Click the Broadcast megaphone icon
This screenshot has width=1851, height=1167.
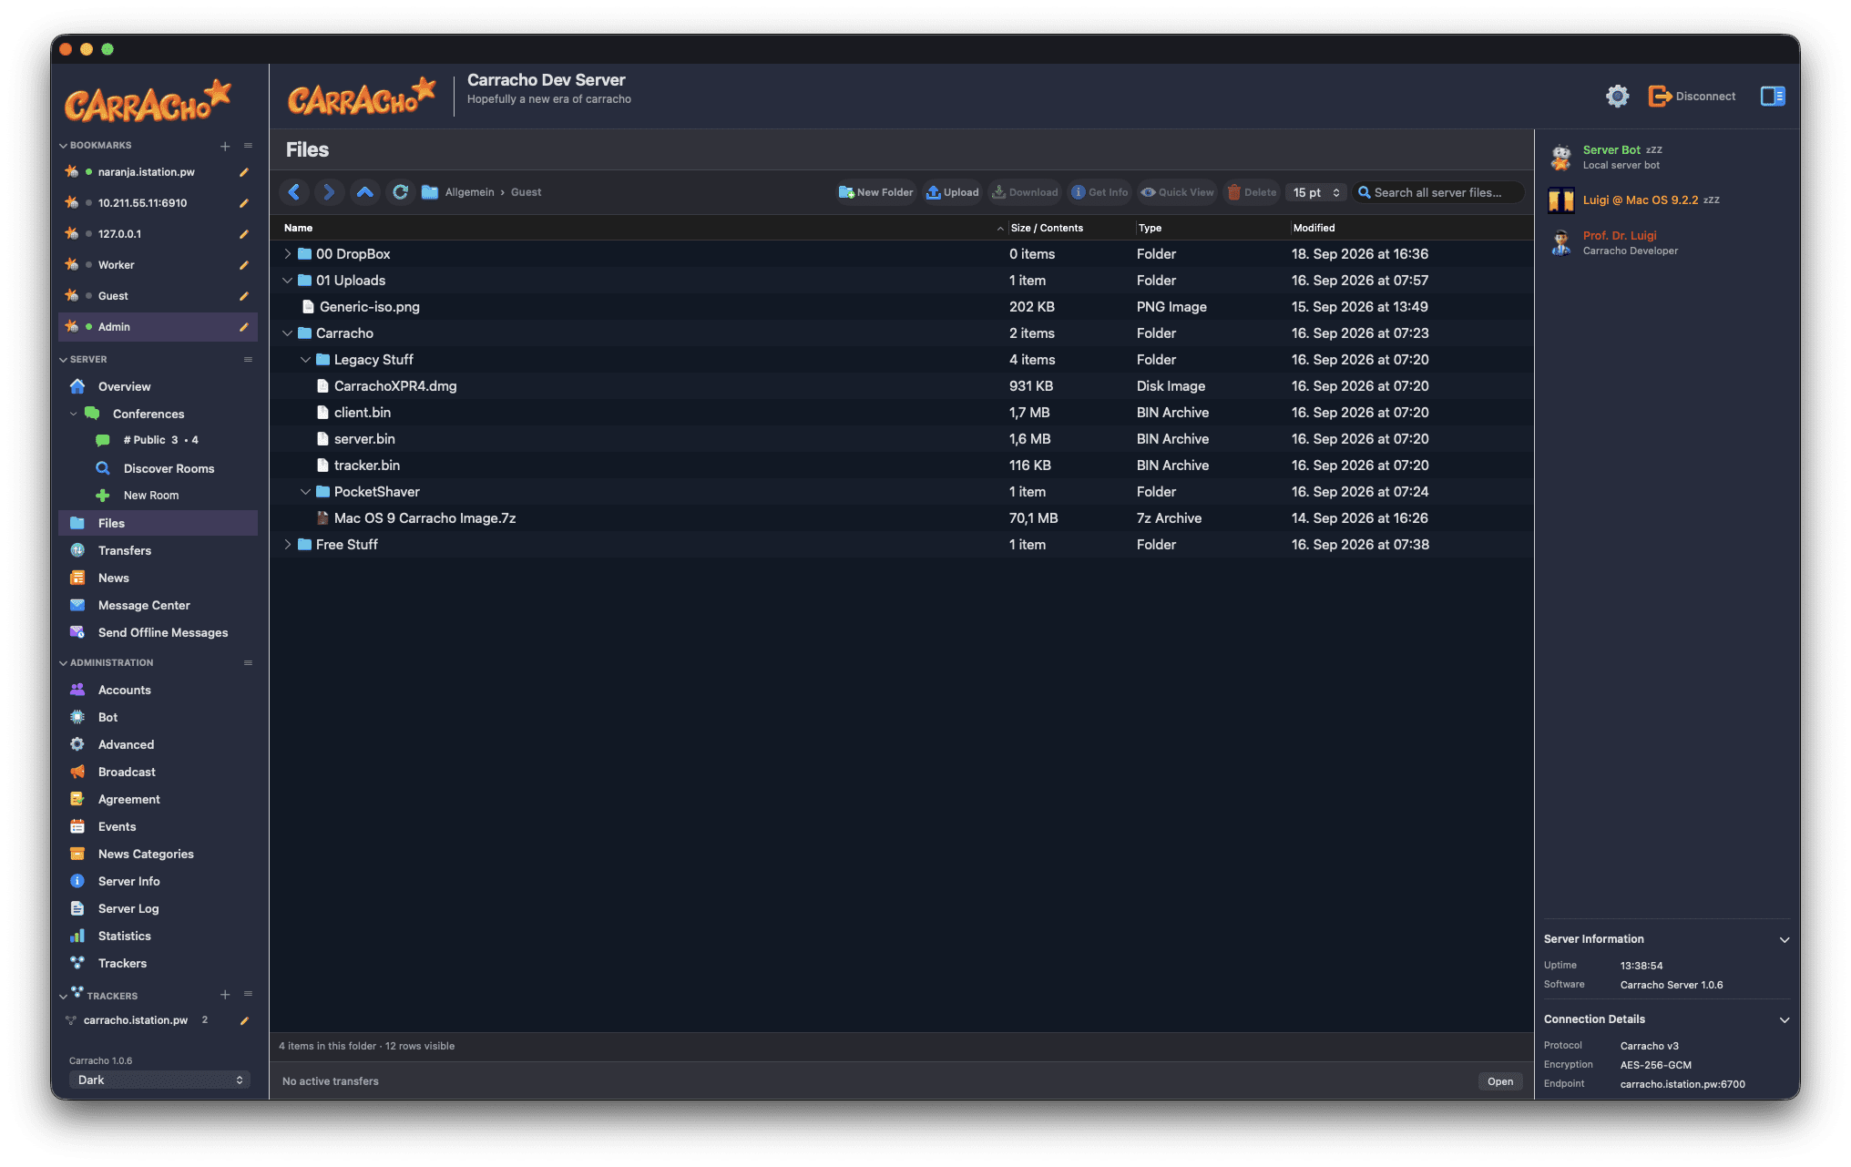(77, 772)
